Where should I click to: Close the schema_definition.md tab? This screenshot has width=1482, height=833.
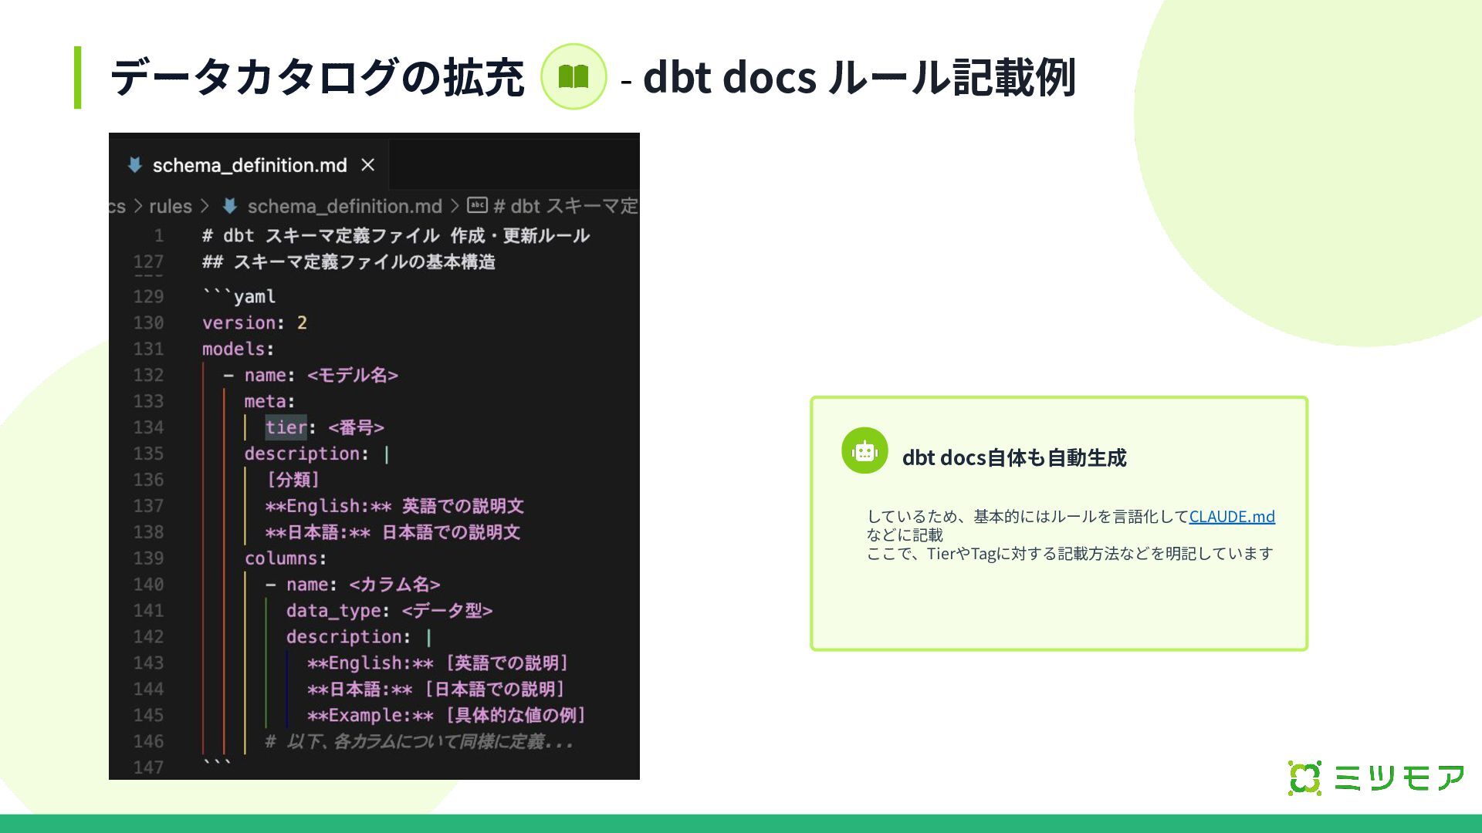tap(368, 165)
